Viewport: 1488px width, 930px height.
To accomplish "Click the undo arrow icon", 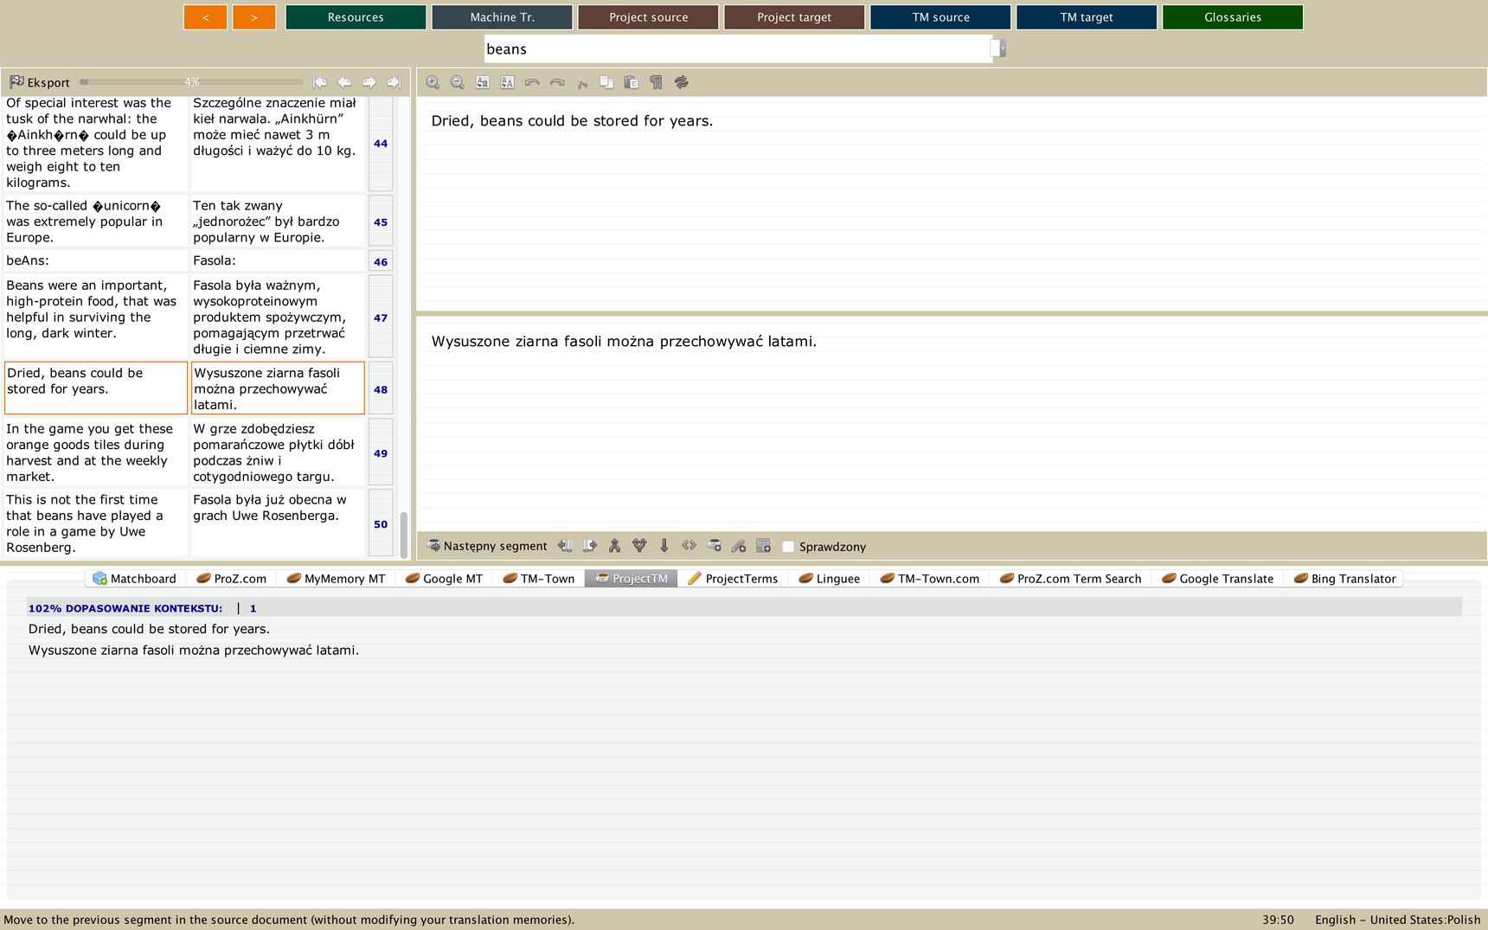I will pos(532,82).
